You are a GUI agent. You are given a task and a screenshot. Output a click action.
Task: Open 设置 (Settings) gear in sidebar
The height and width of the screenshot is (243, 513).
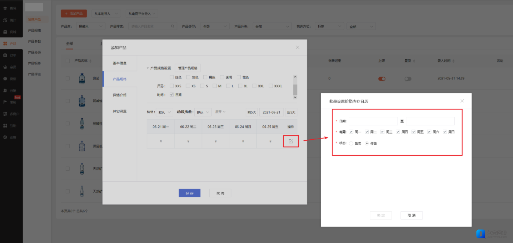(x=5, y=137)
